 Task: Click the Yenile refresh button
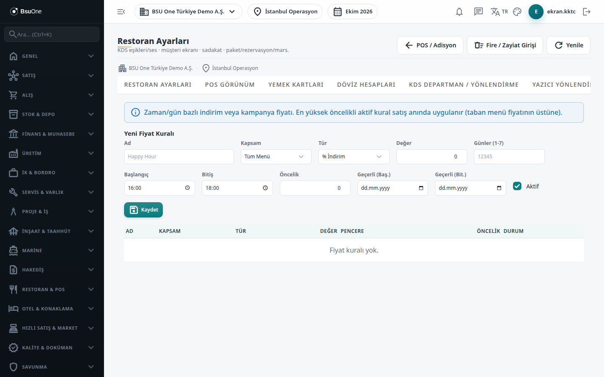(568, 45)
